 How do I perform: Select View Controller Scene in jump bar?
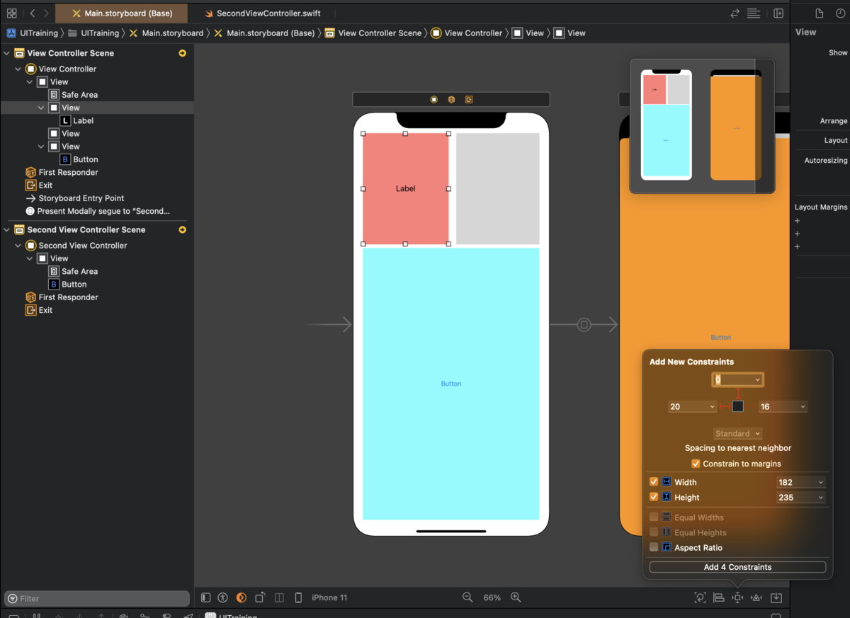(373, 33)
